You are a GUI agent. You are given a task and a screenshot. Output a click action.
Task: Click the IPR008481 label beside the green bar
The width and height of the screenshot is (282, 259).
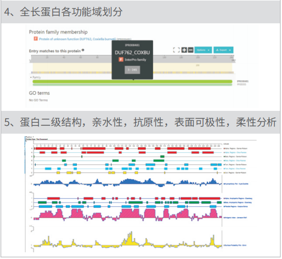point(243,81)
